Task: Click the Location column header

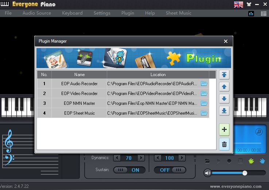Action: pyautogui.click(x=158, y=75)
